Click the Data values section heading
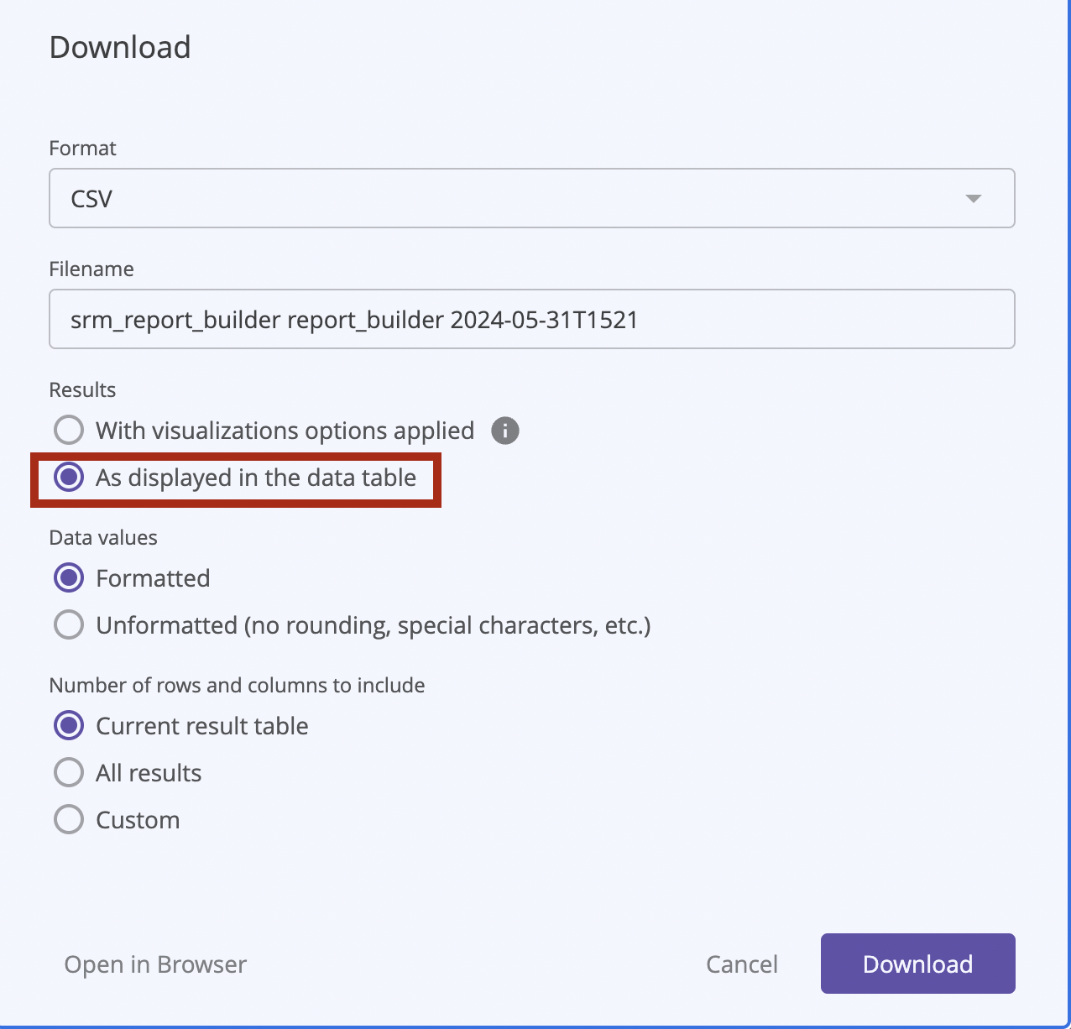The width and height of the screenshot is (1071, 1029). point(103,538)
